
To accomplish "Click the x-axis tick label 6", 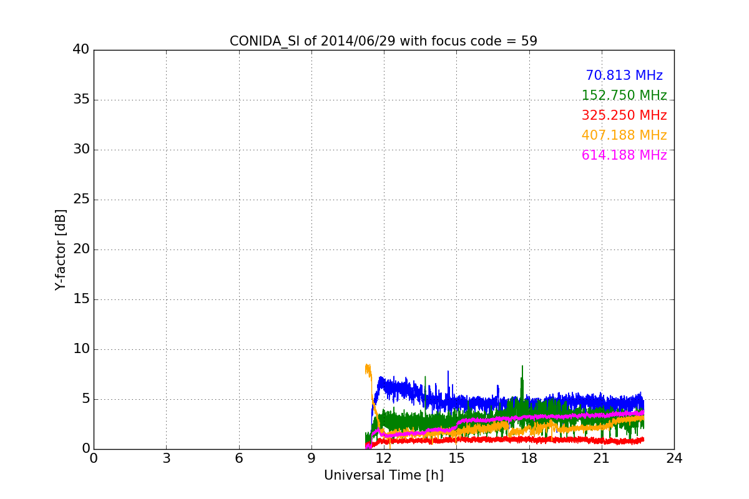I will pos(238,458).
